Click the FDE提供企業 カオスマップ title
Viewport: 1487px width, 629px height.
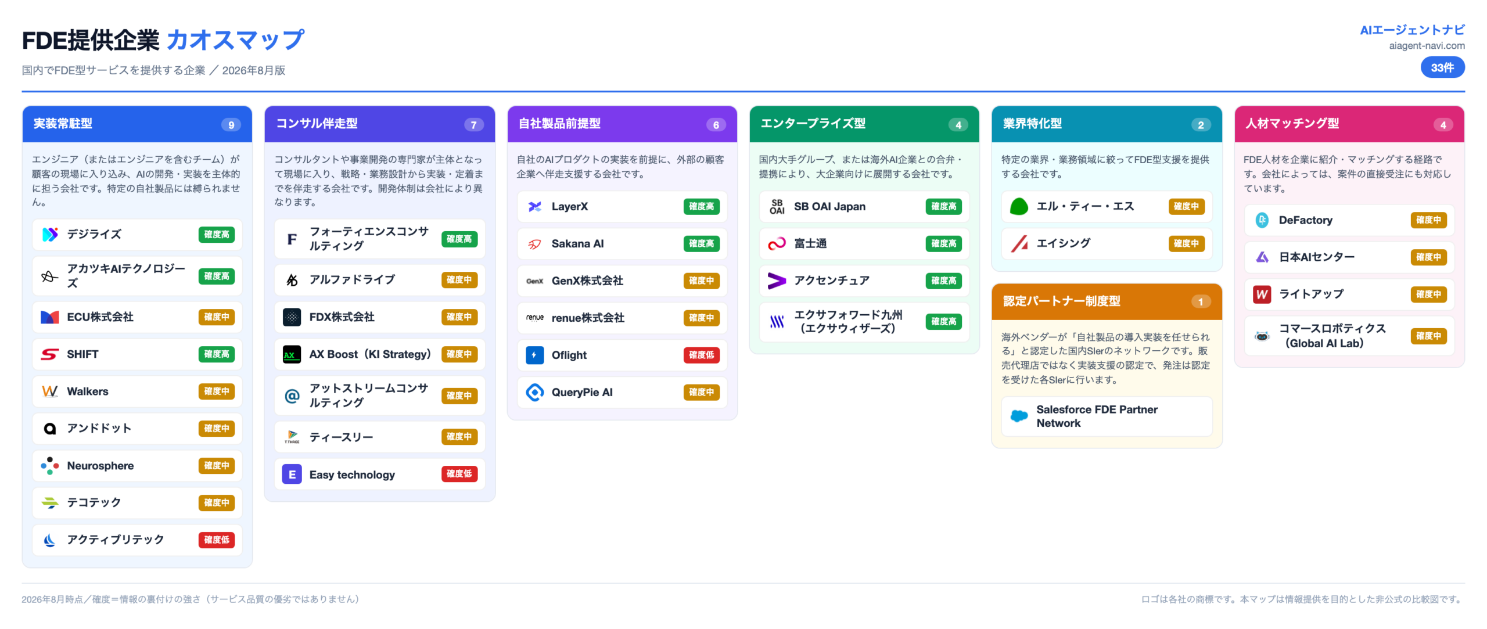point(163,41)
